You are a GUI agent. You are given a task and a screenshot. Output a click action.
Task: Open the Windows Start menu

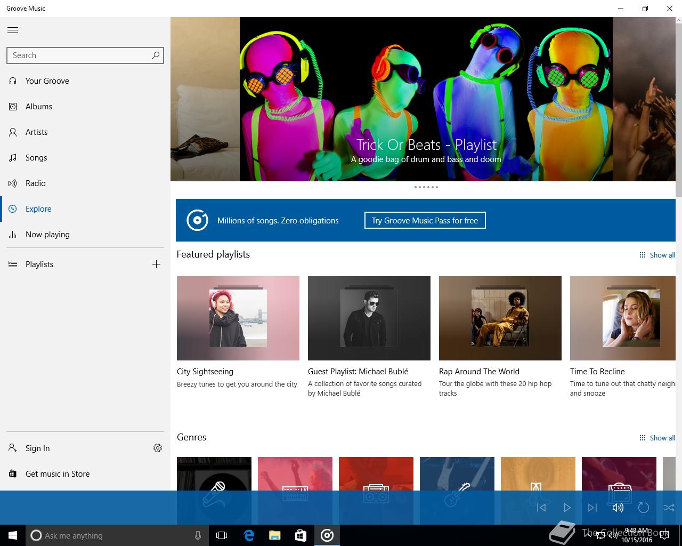(x=13, y=535)
